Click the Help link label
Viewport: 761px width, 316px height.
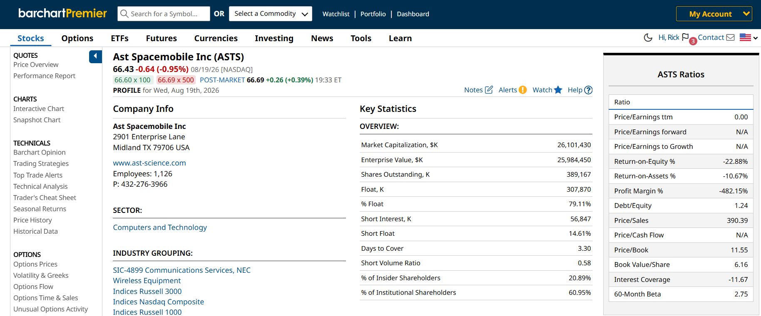(x=575, y=90)
